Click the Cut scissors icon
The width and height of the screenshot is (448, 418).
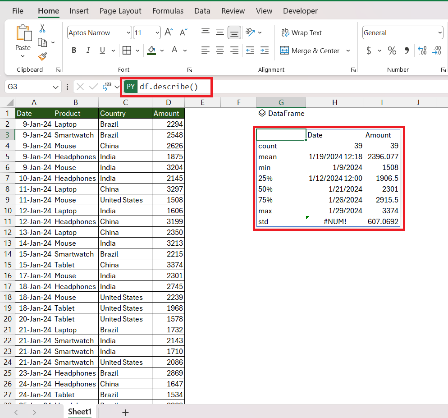42,28
